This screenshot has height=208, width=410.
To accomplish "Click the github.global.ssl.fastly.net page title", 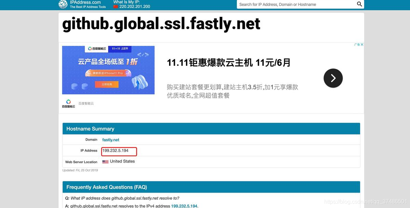I will pyautogui.click(x=161, y=24).
